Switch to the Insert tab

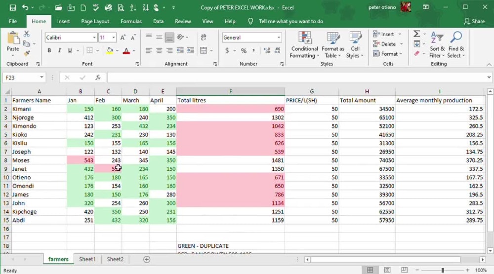[x=63, y=21]
